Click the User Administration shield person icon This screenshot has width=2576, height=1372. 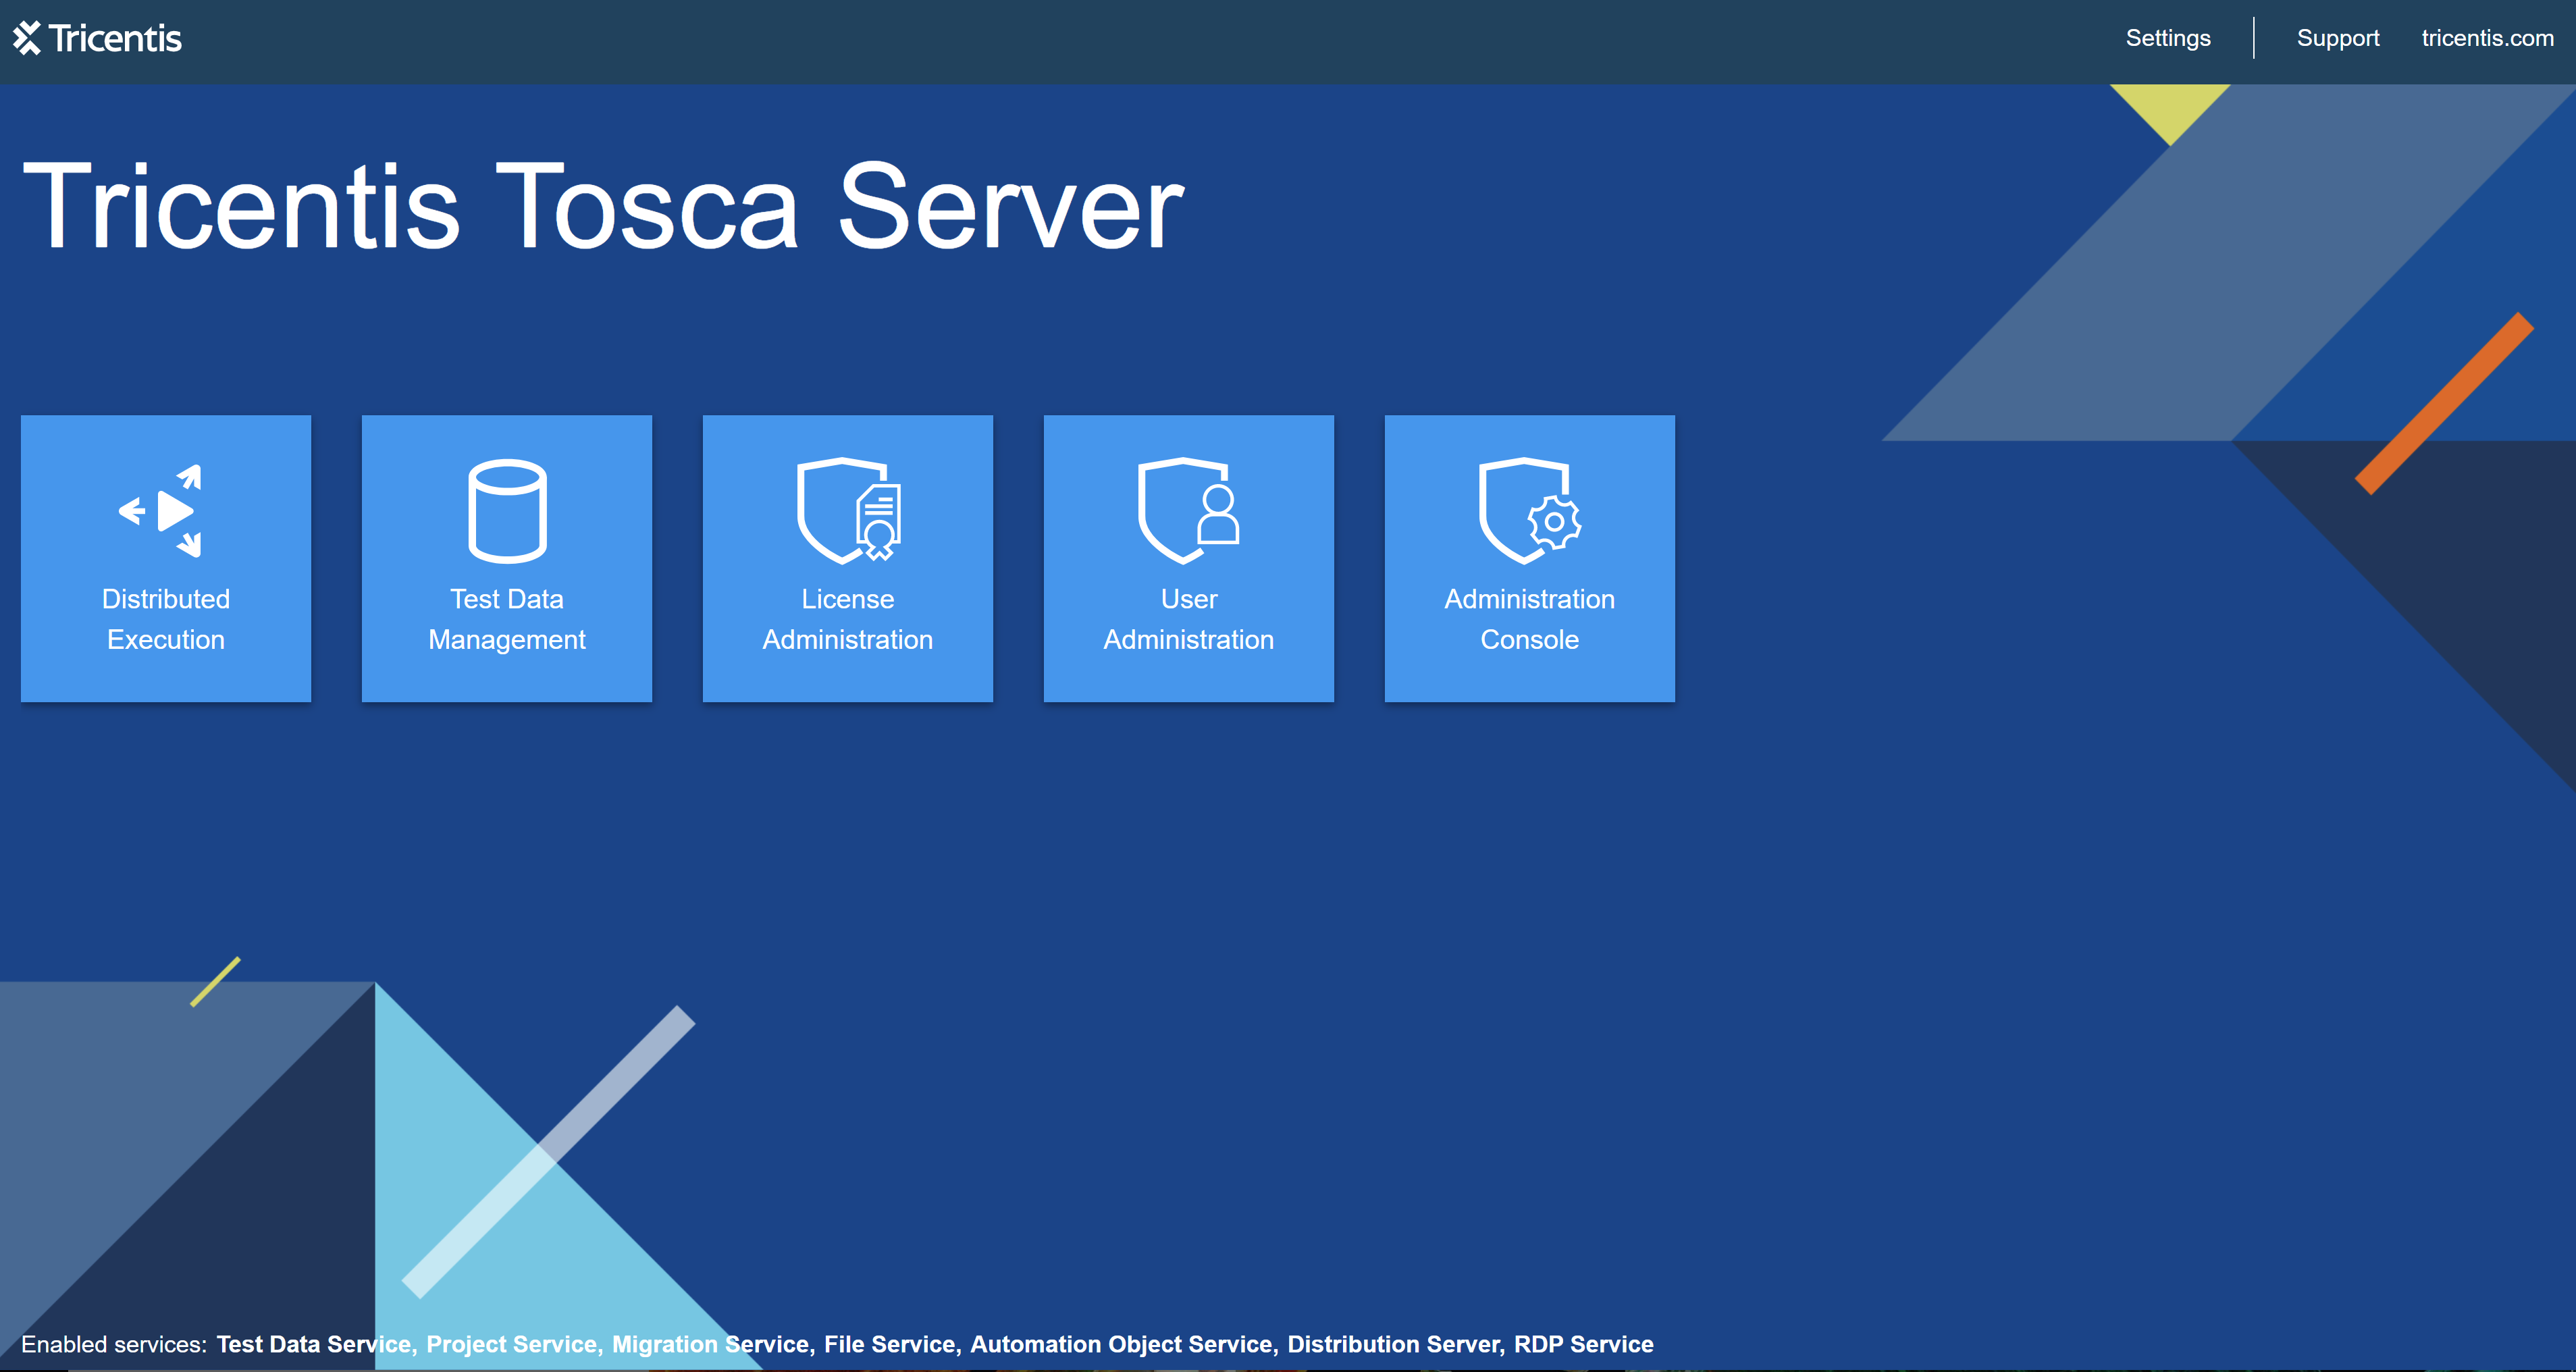(x=1188, y=511)
